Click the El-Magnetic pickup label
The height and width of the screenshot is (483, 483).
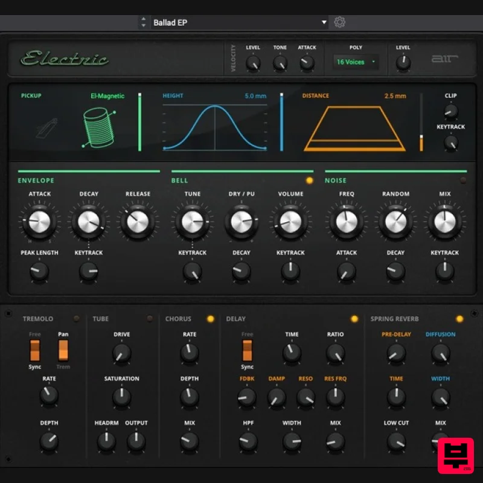click(x=107, y=96)
